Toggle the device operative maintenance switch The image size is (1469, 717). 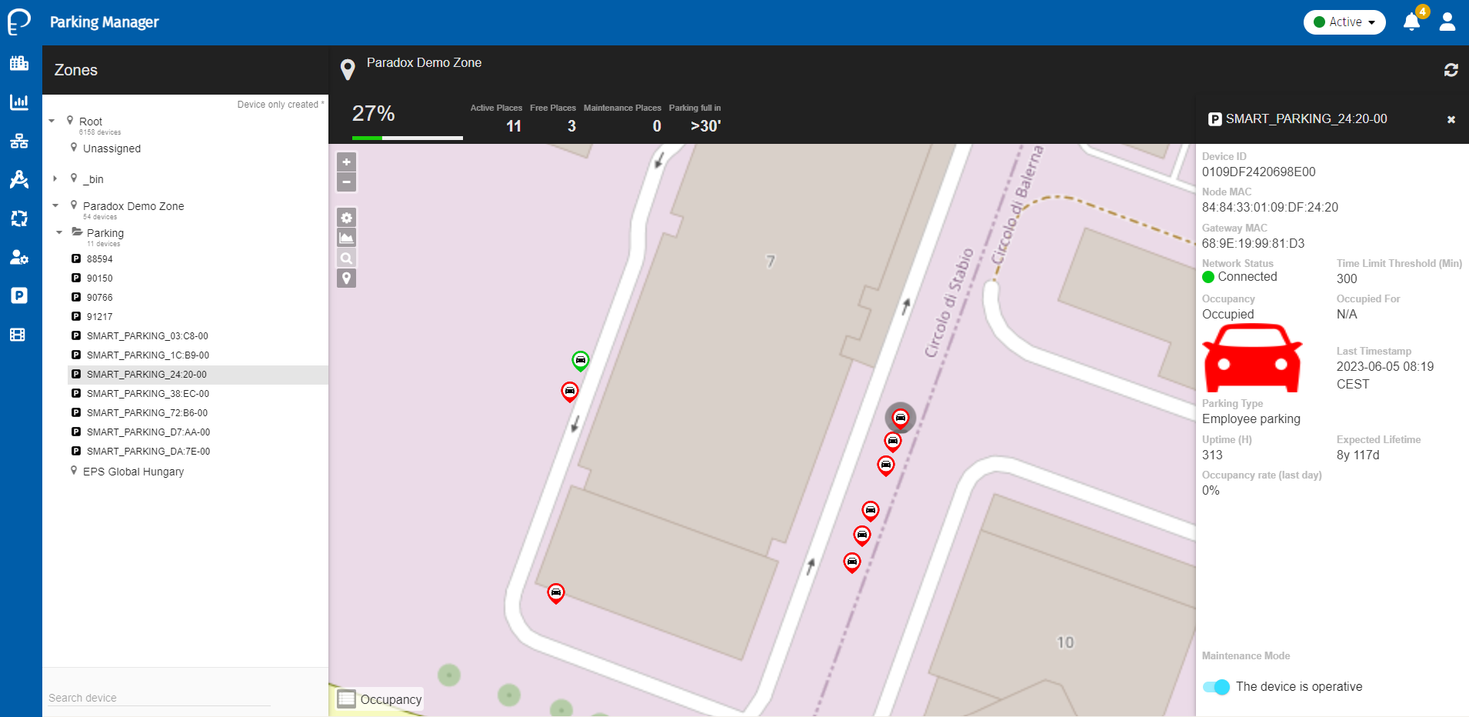1216,687
